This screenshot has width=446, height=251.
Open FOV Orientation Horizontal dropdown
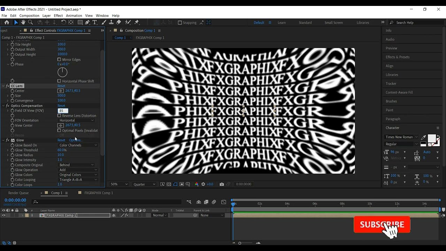point(76,120)
